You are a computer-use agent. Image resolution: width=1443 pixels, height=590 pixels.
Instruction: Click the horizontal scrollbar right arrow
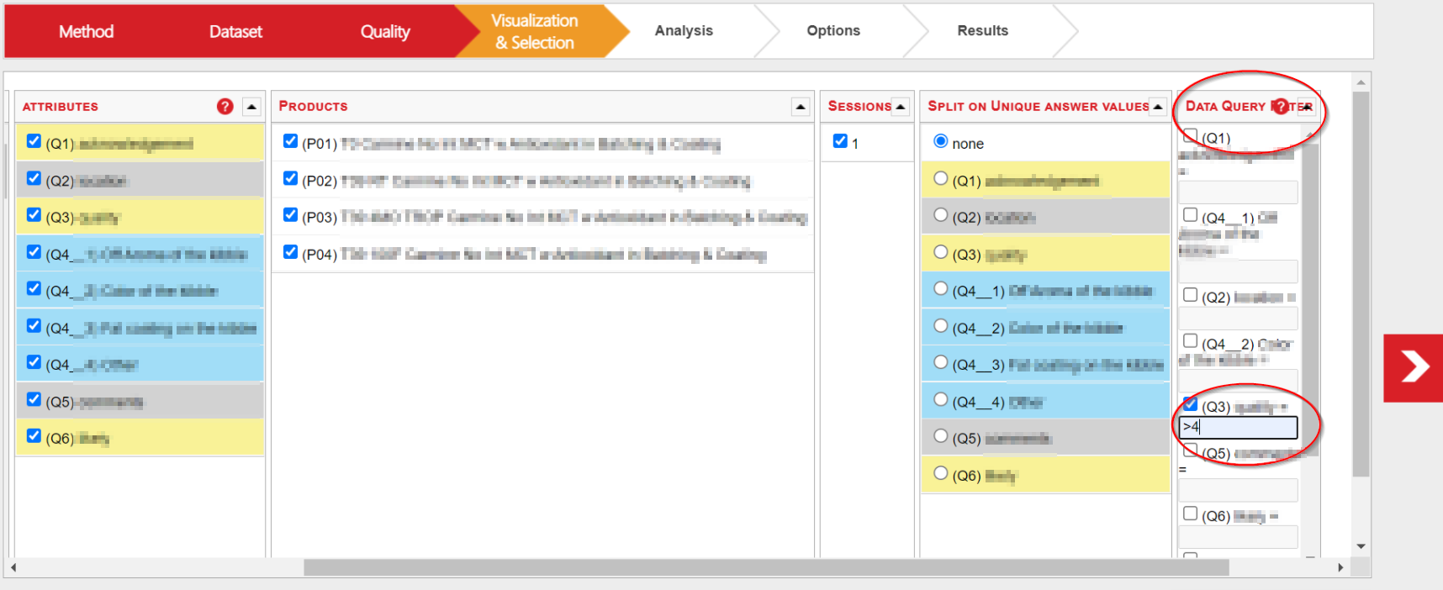pyautogui.click(x=1340, y=568)
